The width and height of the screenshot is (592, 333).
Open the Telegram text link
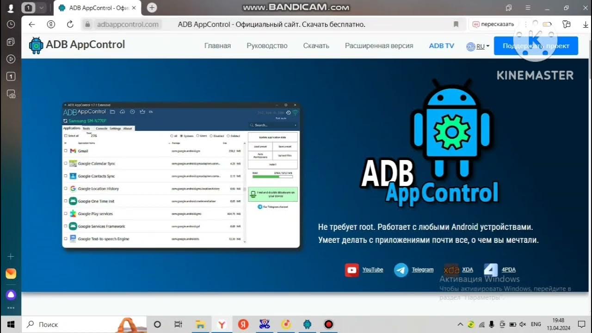coord(423,270)
